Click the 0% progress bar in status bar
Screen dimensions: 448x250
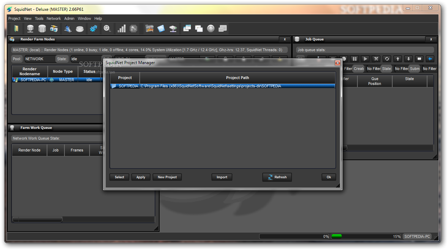pyautogui.click(x=294, y=236)
